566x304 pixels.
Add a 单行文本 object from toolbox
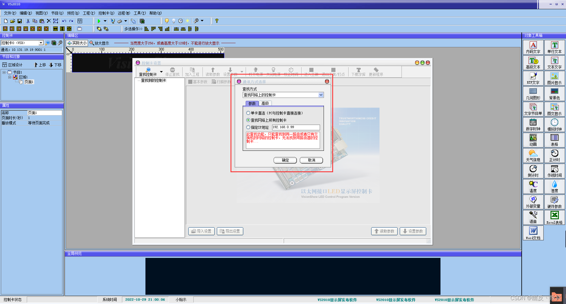[555, 47]
